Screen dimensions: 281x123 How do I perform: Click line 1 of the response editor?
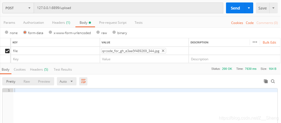[145, 90]
